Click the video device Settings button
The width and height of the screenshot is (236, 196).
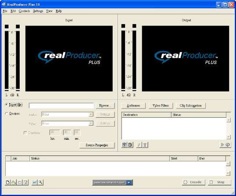[x=105, y=123]
